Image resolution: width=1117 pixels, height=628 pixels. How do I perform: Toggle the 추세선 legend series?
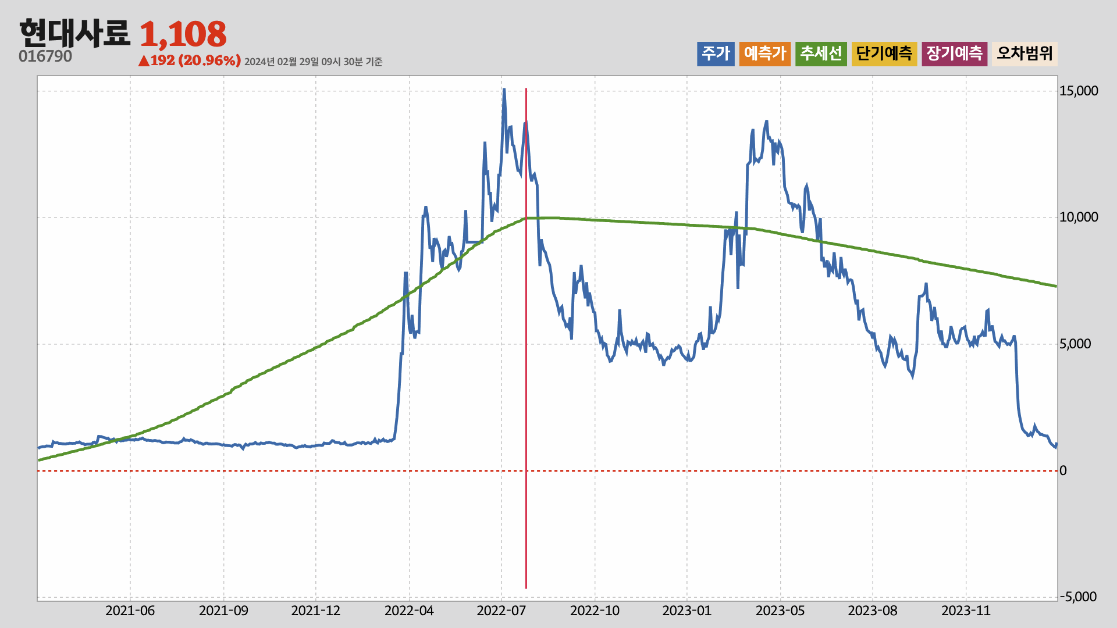pos(821,53)
